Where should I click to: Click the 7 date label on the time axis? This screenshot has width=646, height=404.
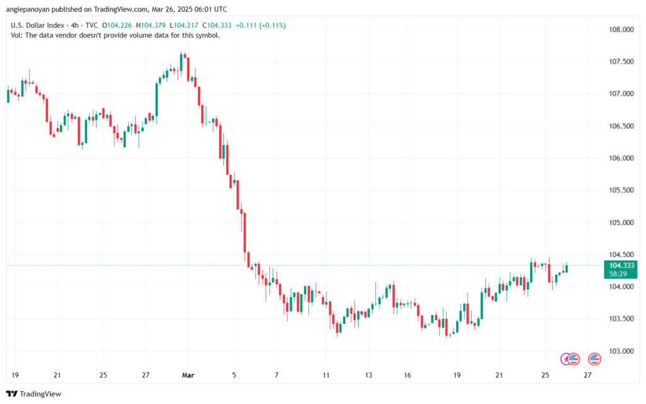276,375
